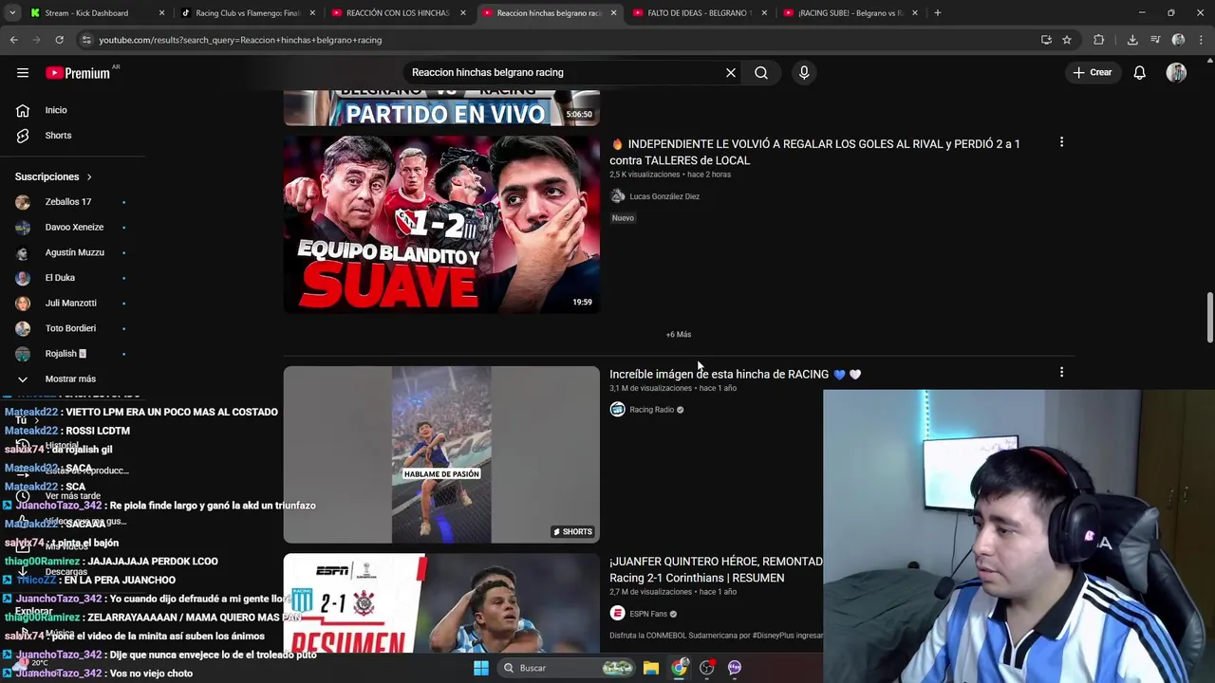Viewport: 1215px width, 683px height.
Task: Open the YouTube account avatar menu
Action: 1177,72
